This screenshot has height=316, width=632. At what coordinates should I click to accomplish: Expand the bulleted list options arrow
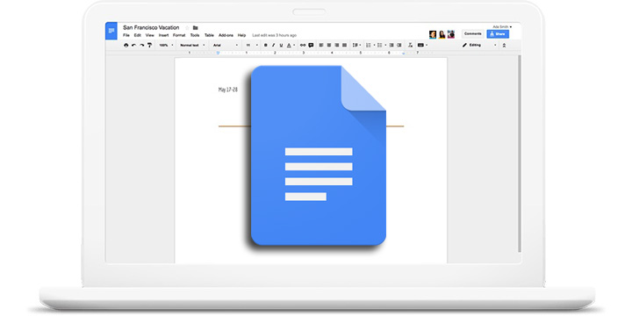click(385, 45)
